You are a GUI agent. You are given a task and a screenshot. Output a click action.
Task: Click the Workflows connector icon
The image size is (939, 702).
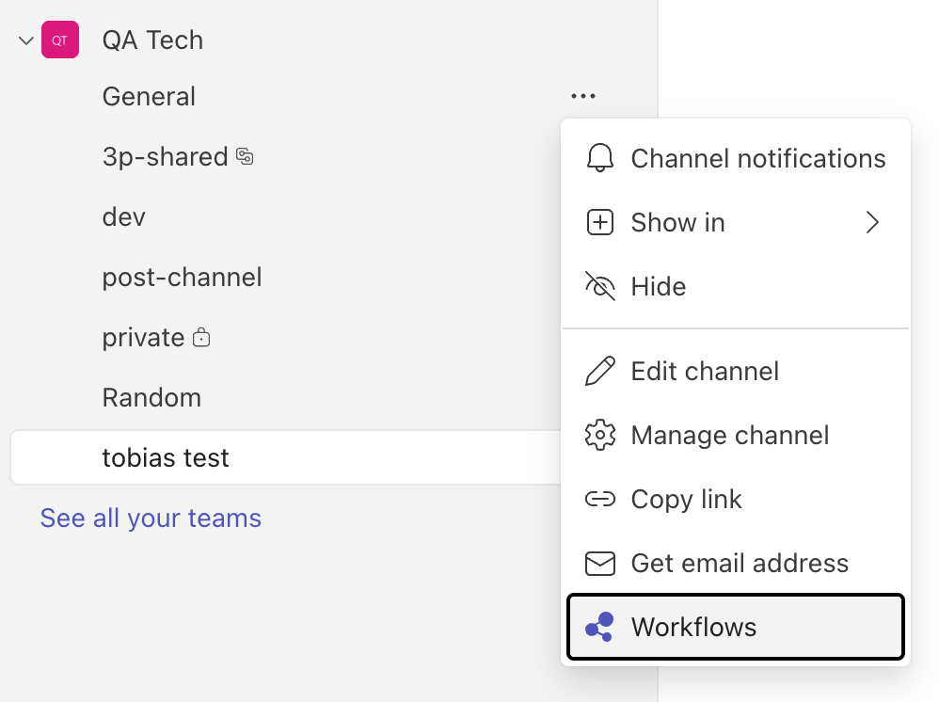click(x=599, y=627)
